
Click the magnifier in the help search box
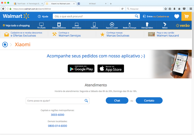coord(86,101)
